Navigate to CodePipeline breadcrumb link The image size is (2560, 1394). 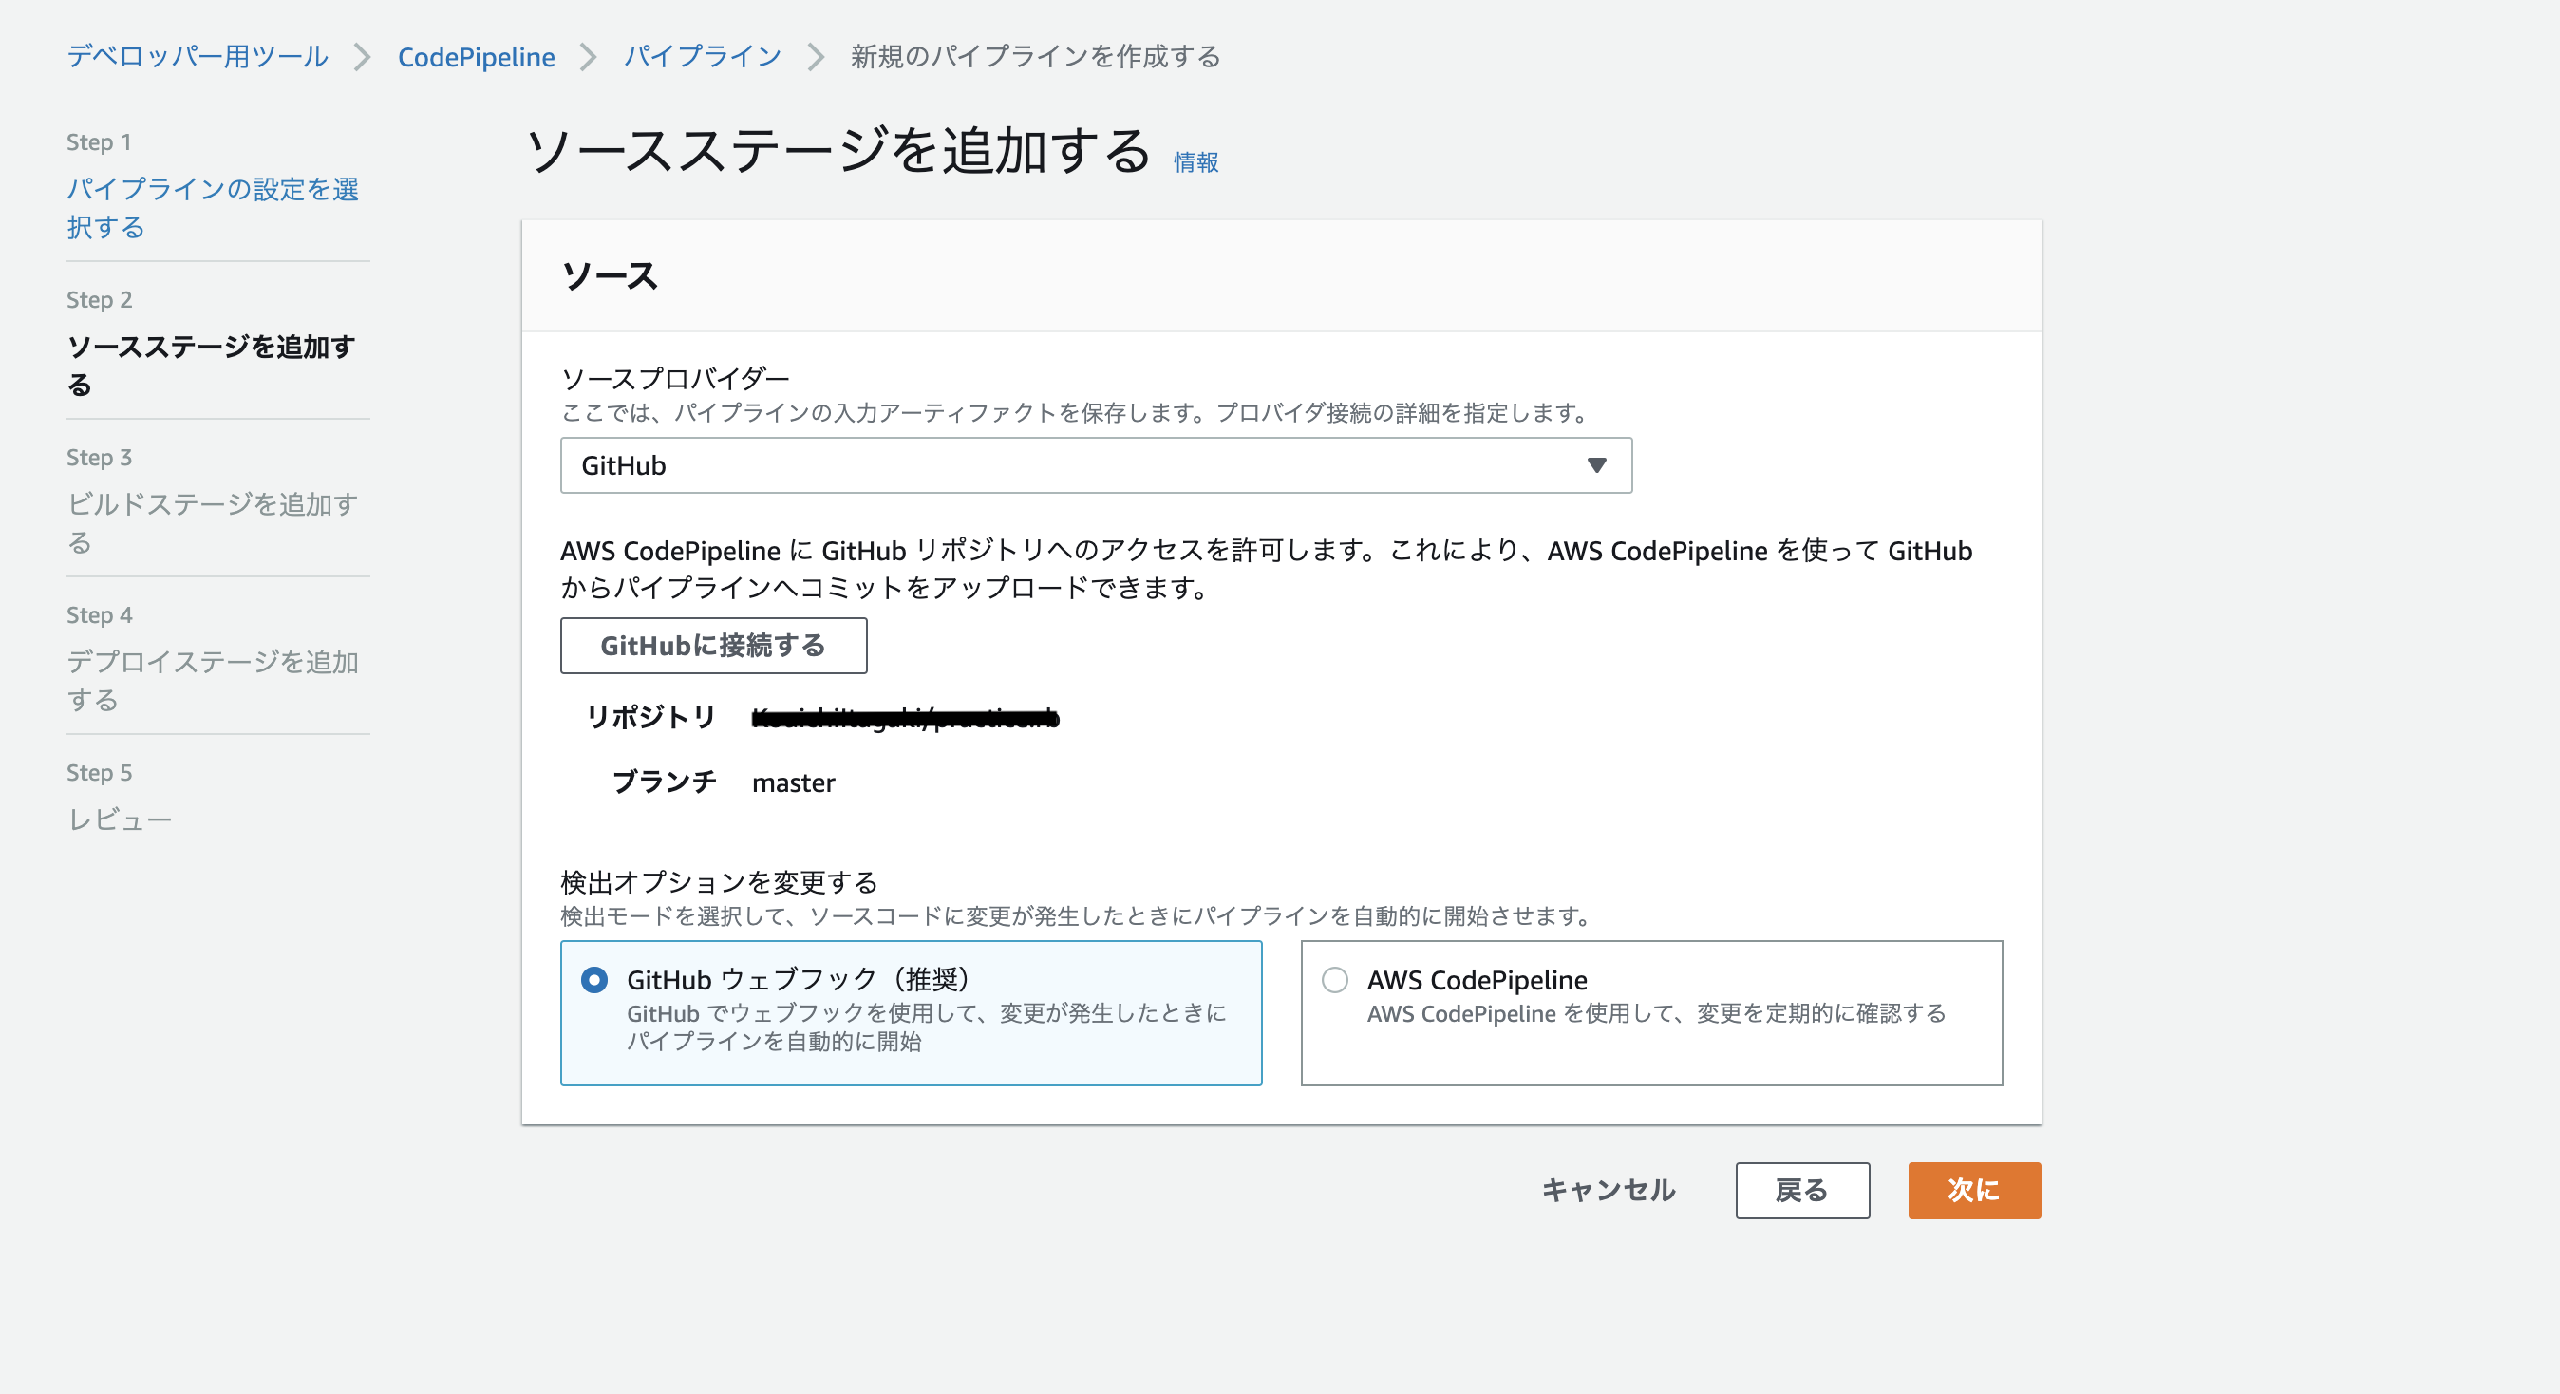click(476, 57)
